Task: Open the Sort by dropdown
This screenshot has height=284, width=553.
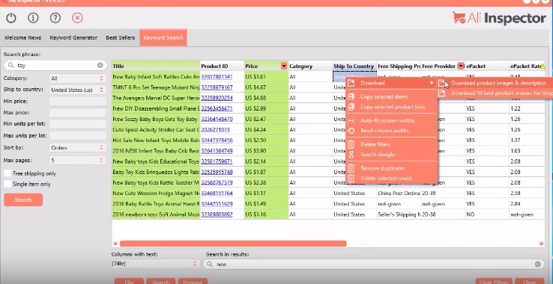Action: pos(78,148)
